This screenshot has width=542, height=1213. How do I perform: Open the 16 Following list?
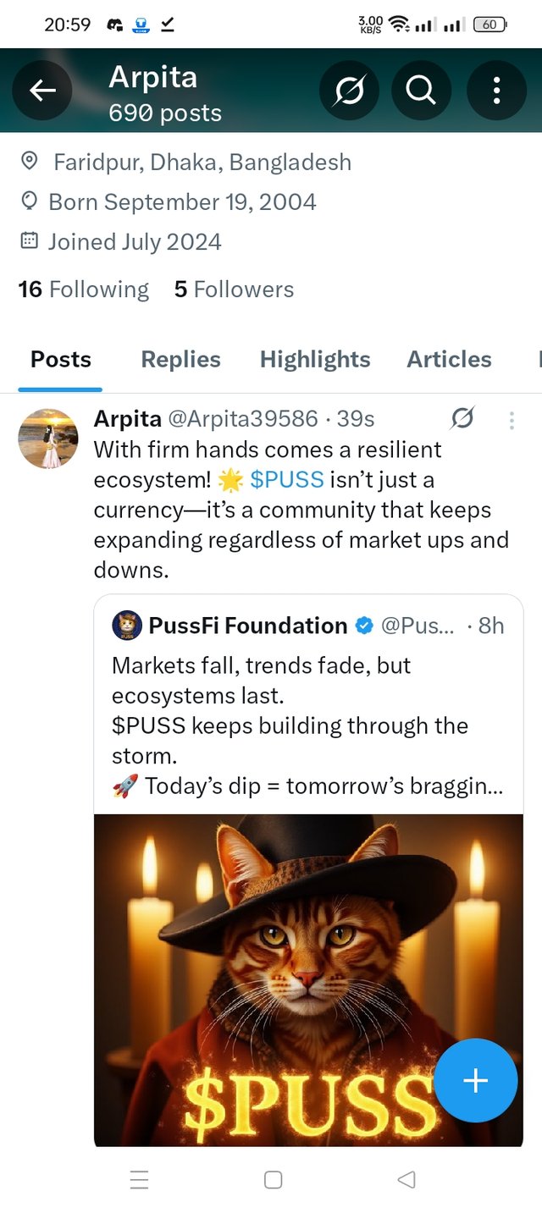point(83,289)
